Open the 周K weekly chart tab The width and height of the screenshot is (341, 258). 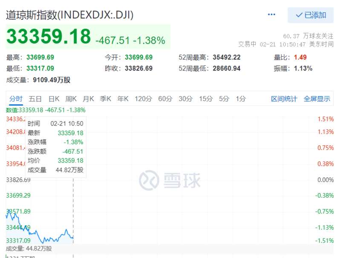coord(71,99)
